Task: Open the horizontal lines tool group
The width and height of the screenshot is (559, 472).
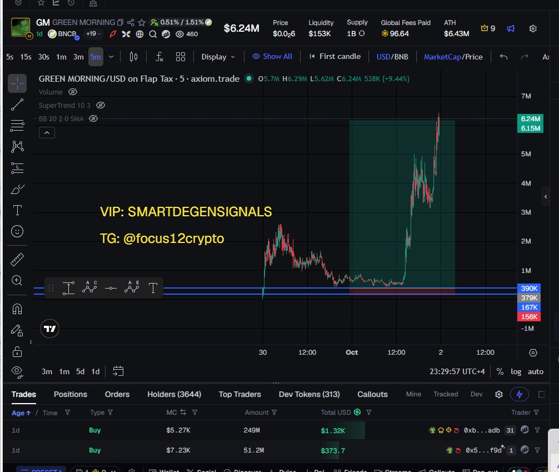Action: pos(17,126)
